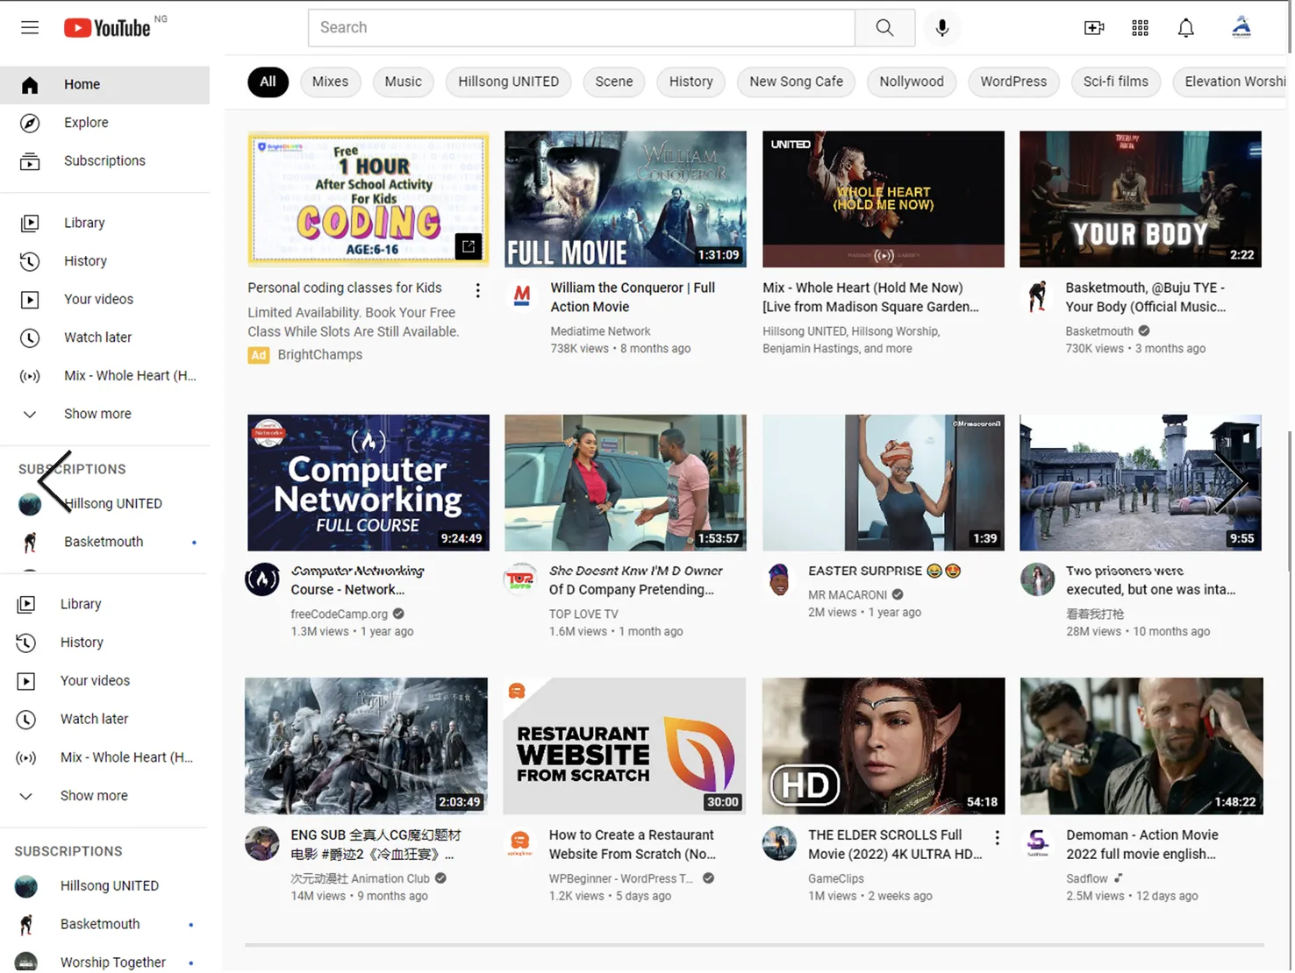
Task: Select the New Song Cafe chip
Action: tap(798, 82)
